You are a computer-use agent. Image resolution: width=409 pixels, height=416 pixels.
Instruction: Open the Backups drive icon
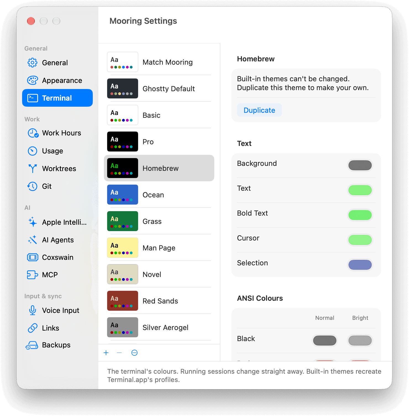click(x=32, y=345)
